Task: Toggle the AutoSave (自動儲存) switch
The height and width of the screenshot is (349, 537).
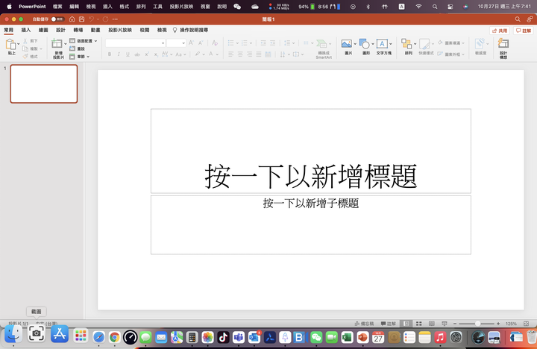Action: [x=57, y=19]
